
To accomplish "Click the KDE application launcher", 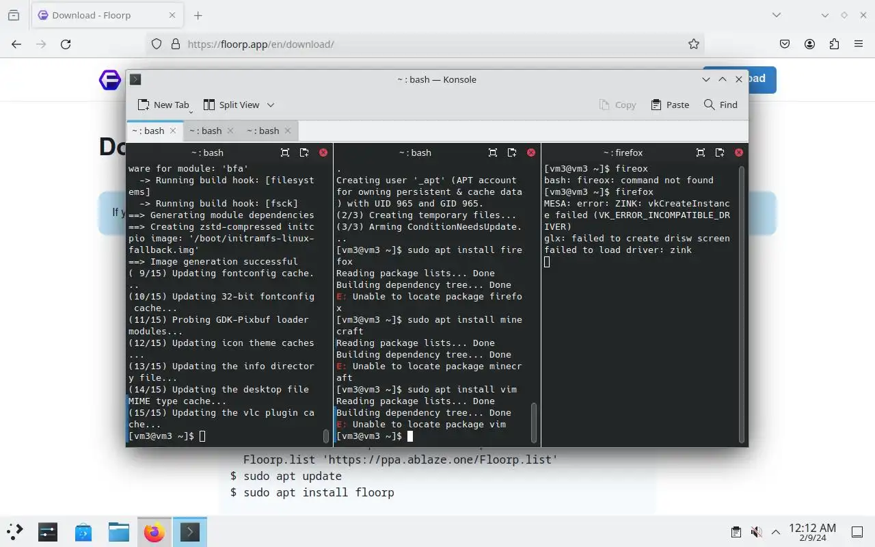I will click(15, 531).
